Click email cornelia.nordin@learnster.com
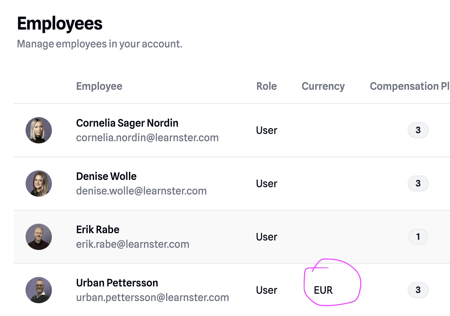Screen dimensions: 450x316 (x=147, y=138)
